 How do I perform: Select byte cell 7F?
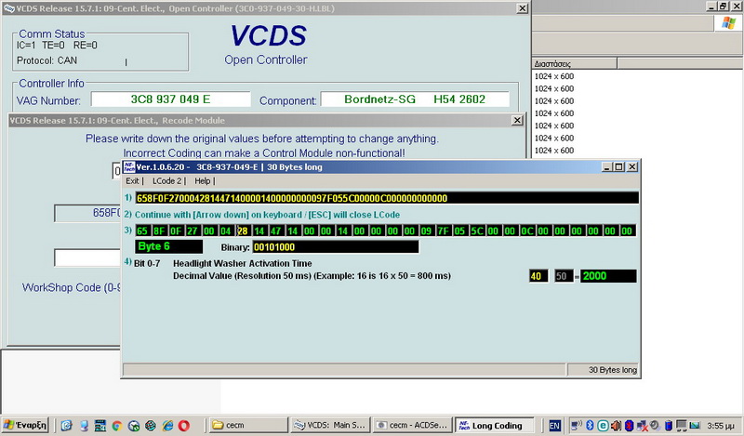point(443,231)
